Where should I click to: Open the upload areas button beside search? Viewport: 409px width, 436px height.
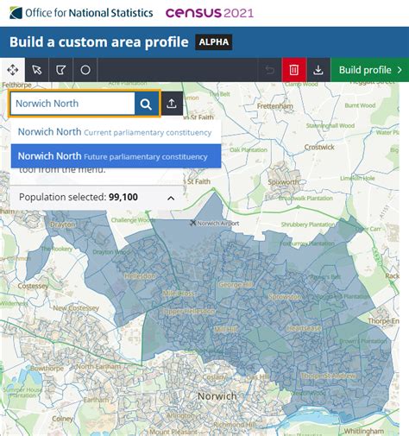pyautogui.click(x=172, y=104)
